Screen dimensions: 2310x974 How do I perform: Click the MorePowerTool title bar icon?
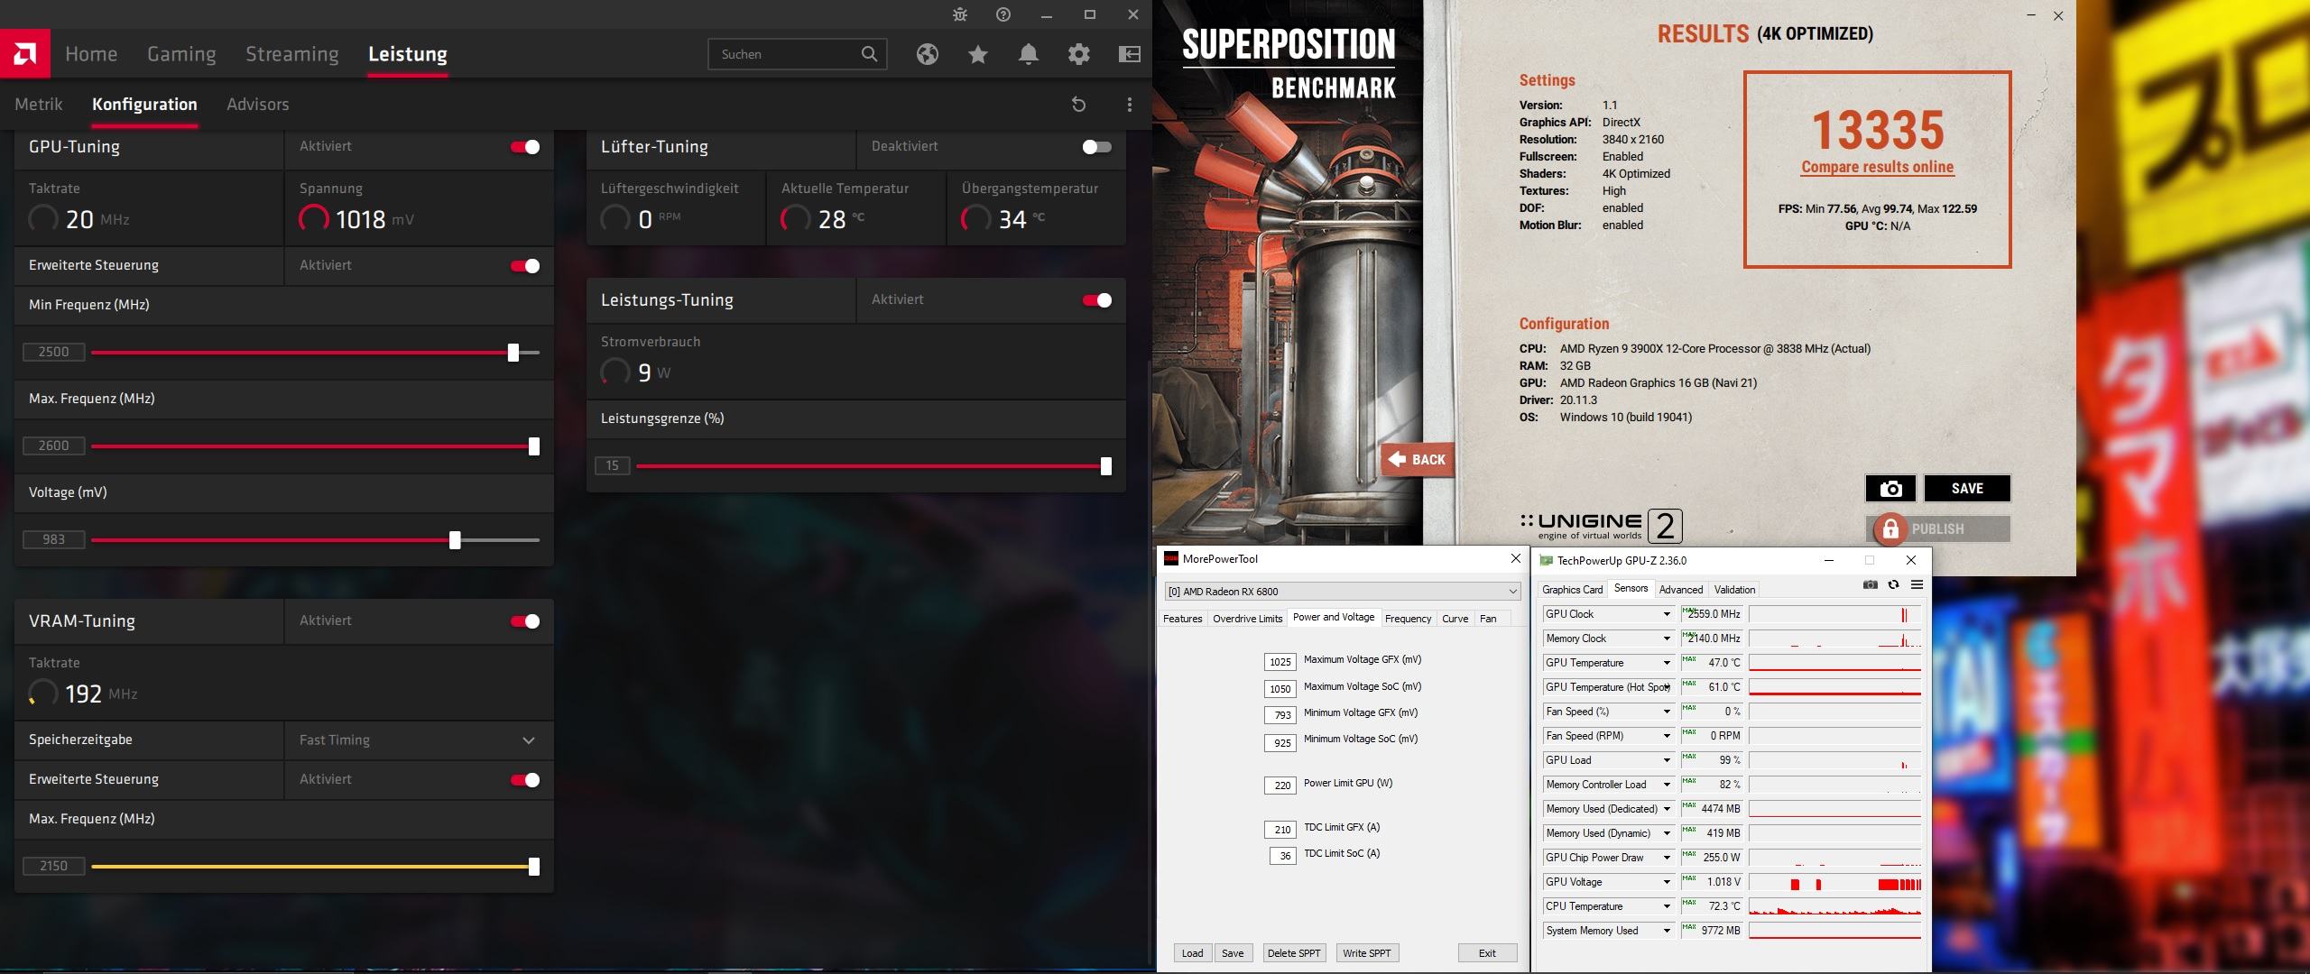tap(1171, 559)
